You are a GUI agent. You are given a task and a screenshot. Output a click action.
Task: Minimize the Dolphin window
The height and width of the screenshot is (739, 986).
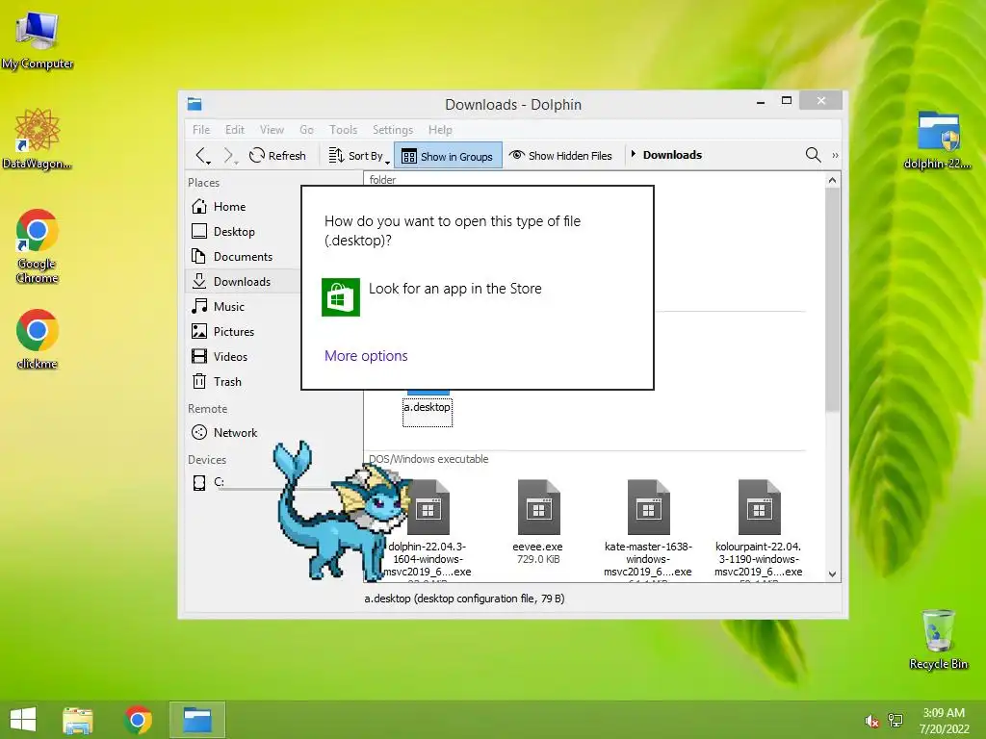(761, 101)
